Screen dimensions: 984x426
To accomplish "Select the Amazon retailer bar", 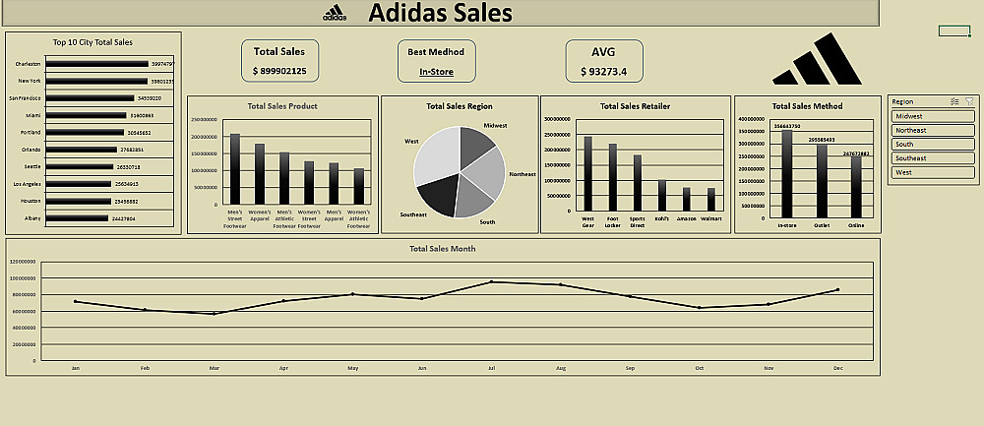I will (686, 200).
